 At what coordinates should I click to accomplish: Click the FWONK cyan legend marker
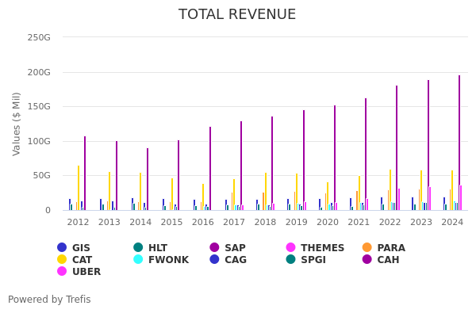pos(138,260)
